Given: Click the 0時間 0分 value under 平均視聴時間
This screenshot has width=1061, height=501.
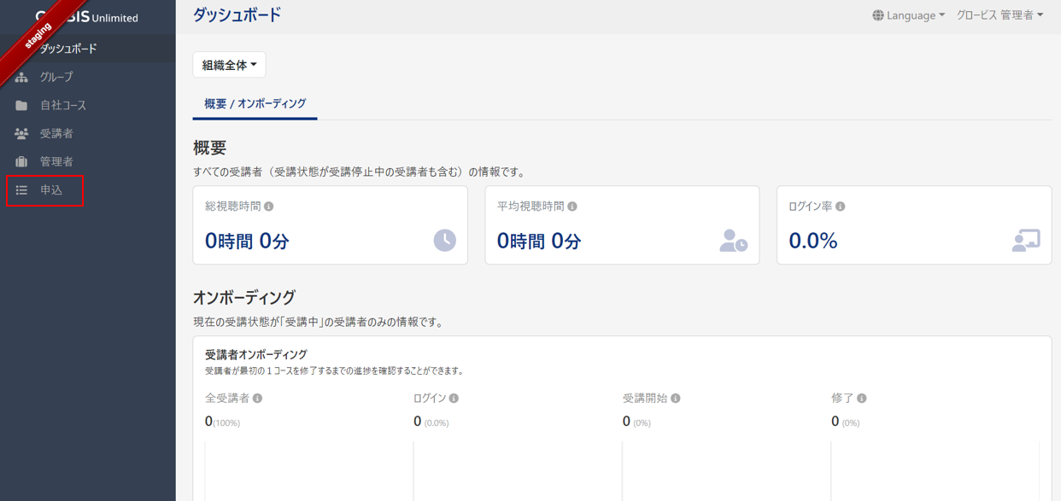Looking at the screenshot, I should 539,242.
